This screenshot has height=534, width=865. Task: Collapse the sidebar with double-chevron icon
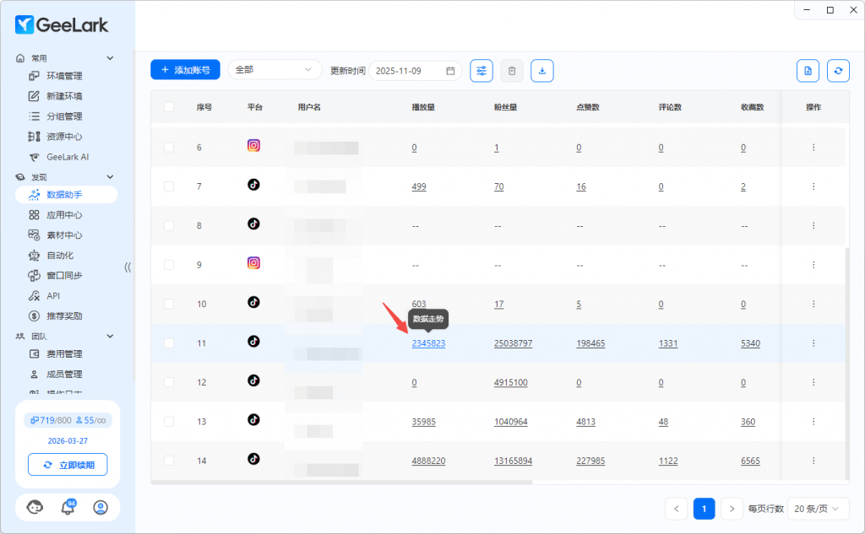[128, 267]
